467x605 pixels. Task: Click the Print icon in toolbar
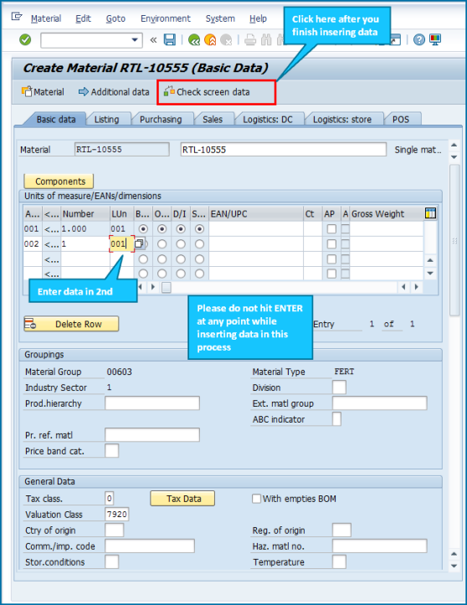click(x=250, y=39)
